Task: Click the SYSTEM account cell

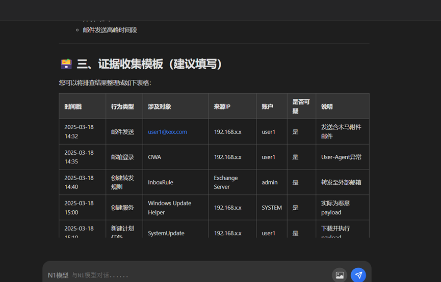Action: (x=272, y=208)
